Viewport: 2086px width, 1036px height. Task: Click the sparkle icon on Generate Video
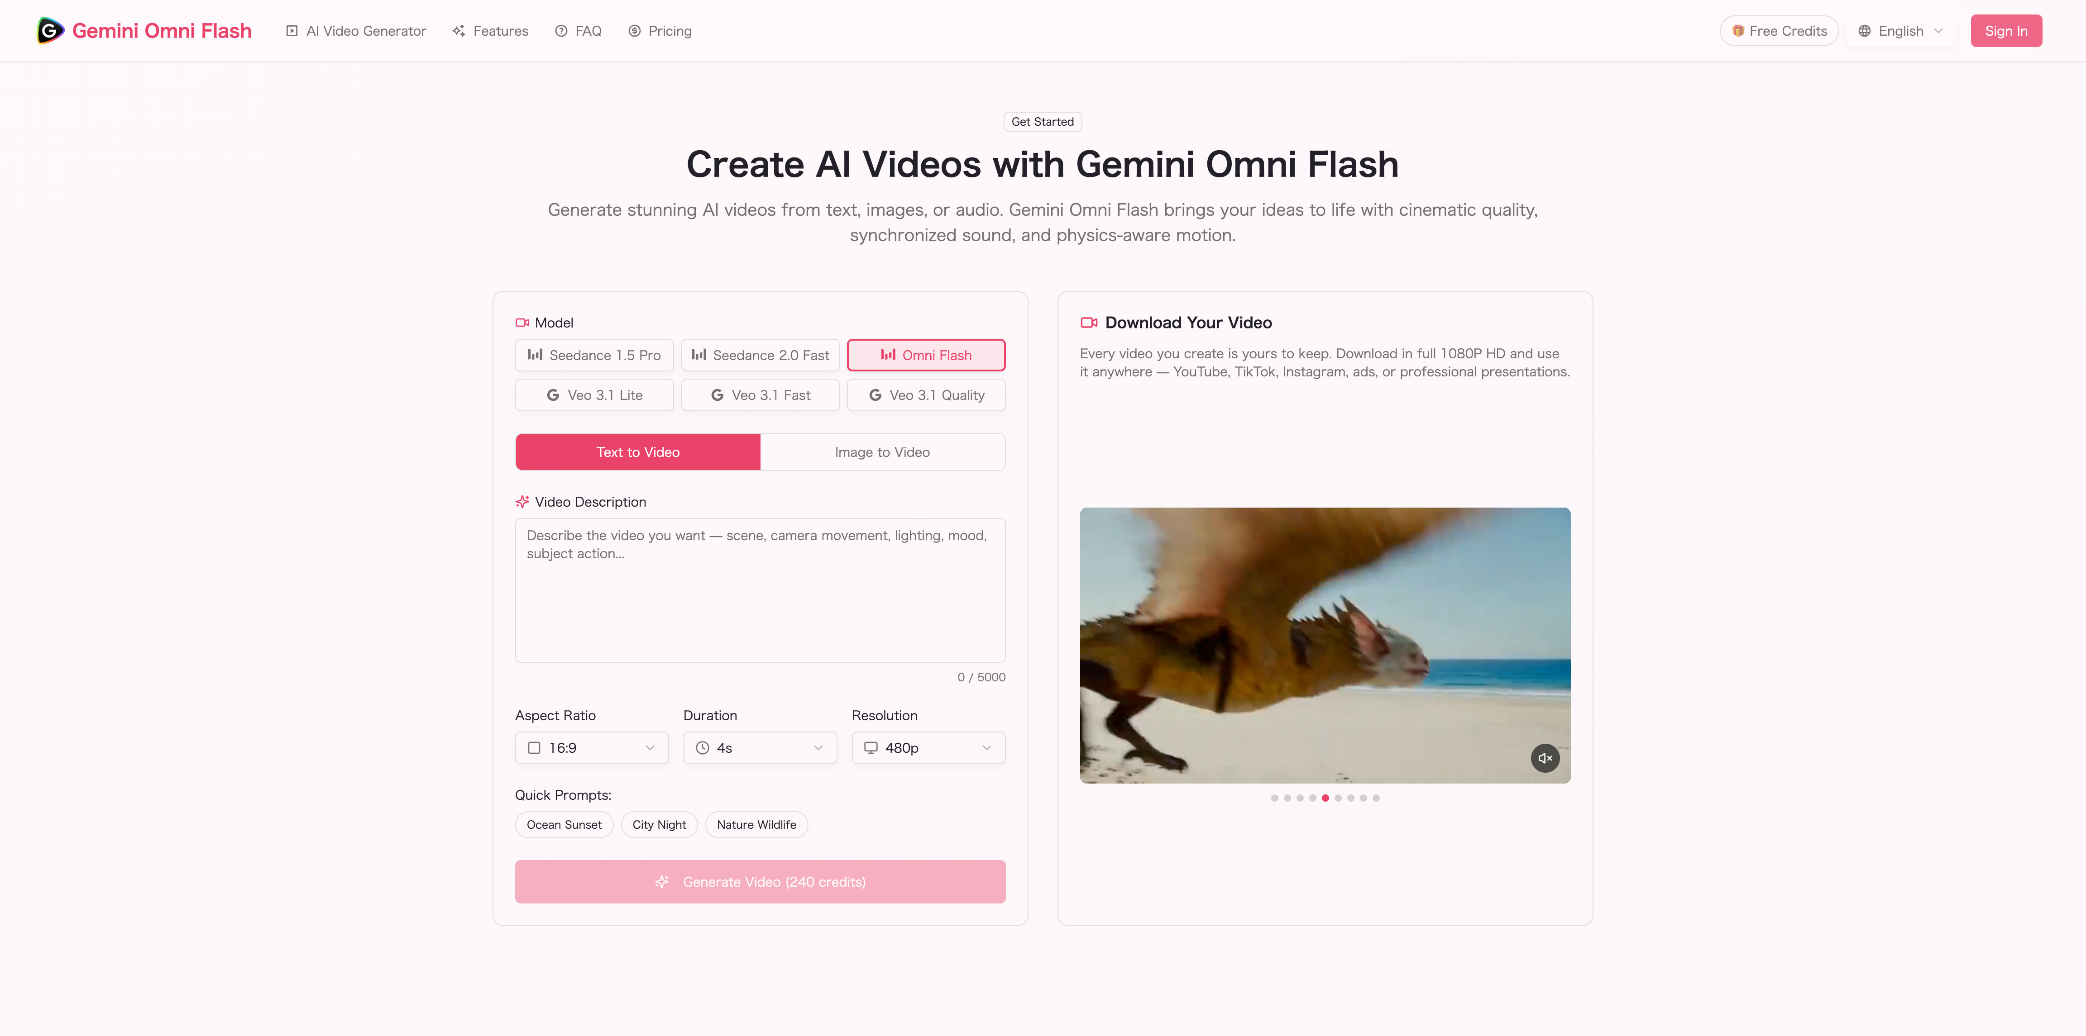(x=662, y=881)
